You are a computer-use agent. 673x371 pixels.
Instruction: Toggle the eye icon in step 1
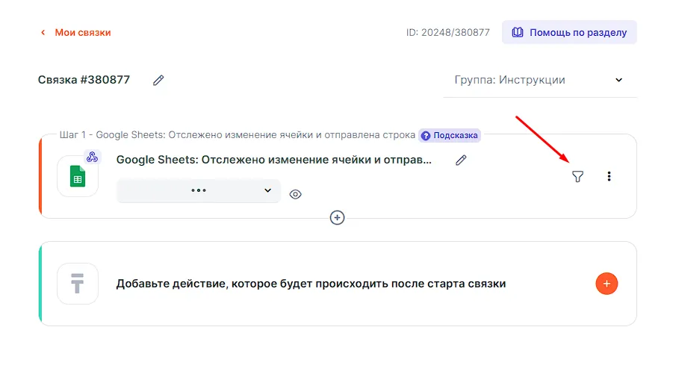pos(296,194)
